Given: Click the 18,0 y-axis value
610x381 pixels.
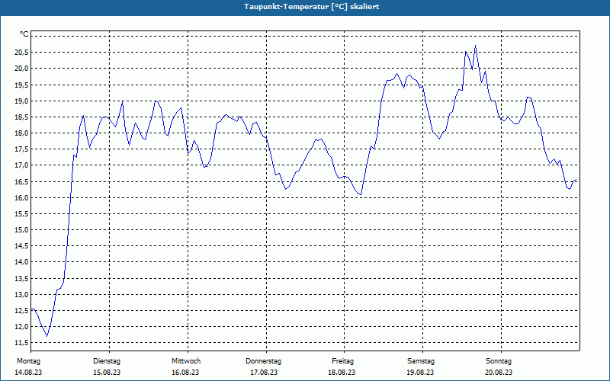Looking at the screenshot, I should (21, 133).
